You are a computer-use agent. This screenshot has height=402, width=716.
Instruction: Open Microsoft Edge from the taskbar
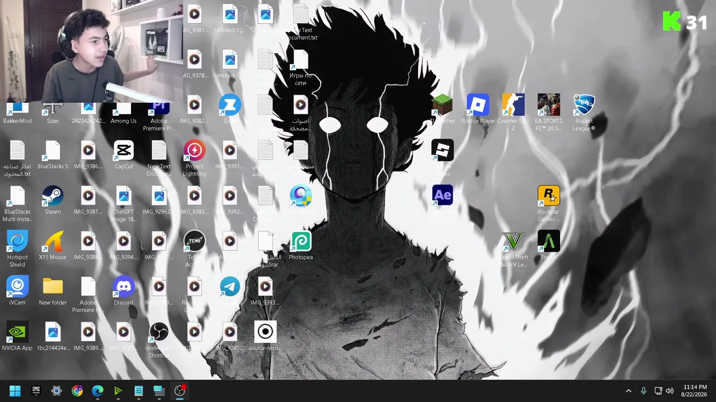[97, 391]
